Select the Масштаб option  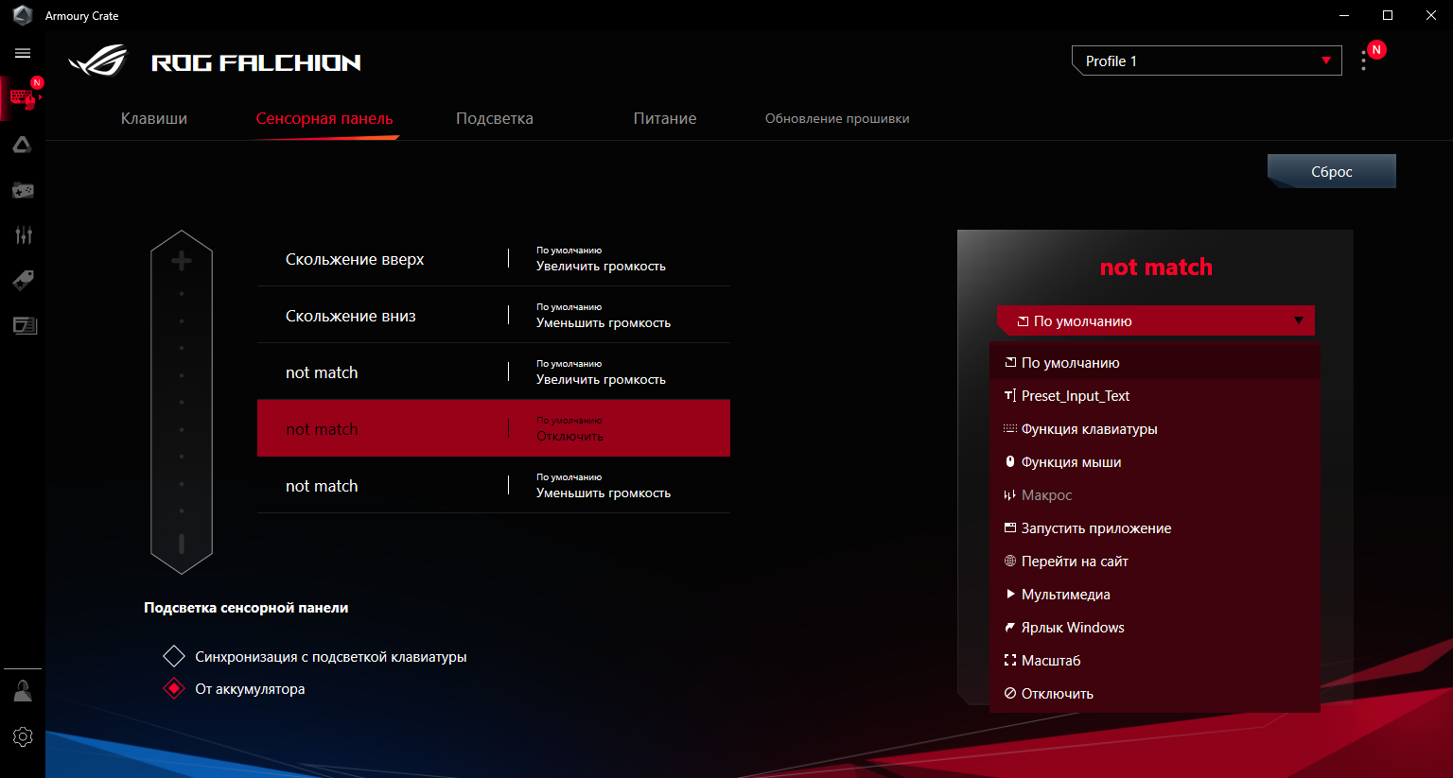pos(1154,660)
